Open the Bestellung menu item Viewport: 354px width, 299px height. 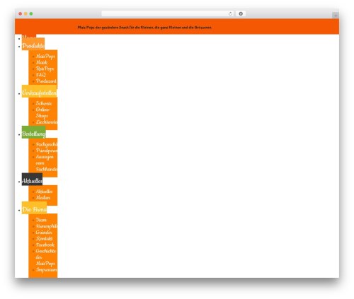tap(34, 132)
